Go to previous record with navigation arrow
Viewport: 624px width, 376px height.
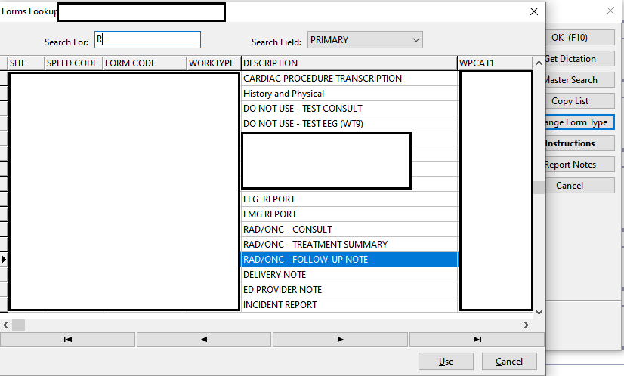click(x=204, y=340)
